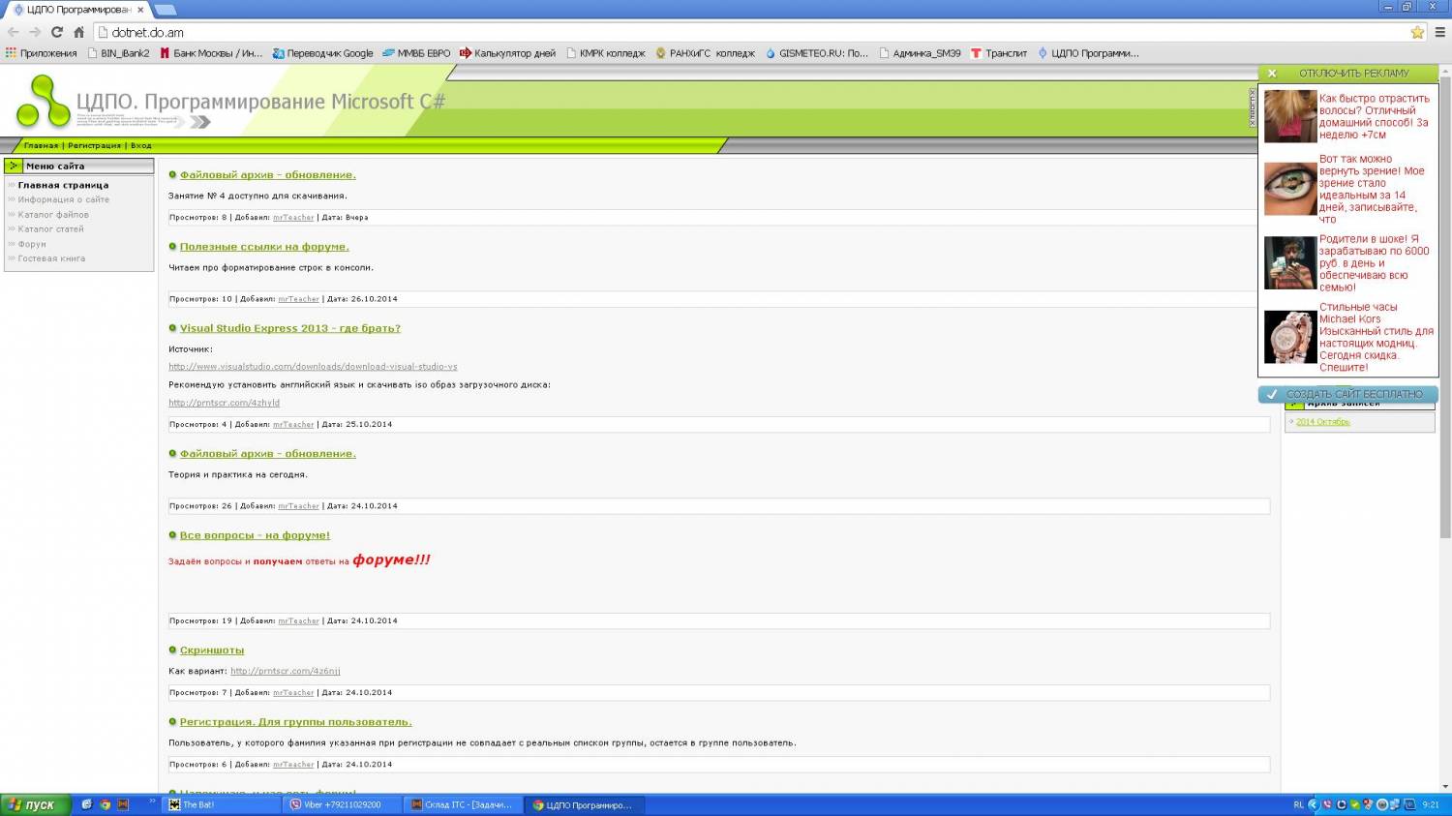Open Регистрация in the top bar
This screenshot has width=1452, height=816.
pos(94,146)
